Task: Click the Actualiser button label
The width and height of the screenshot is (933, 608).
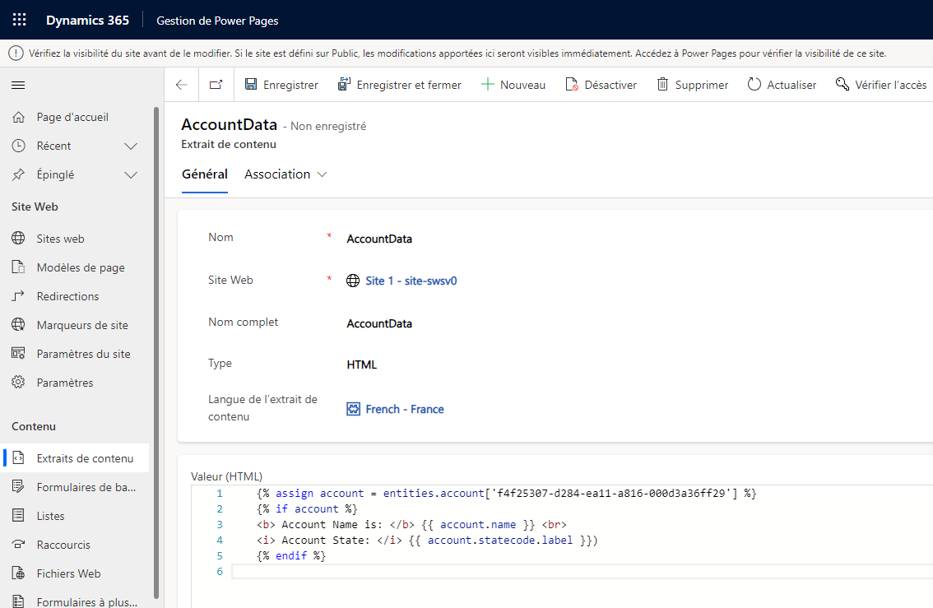Action: pyautogui.click(x=791, y=85)
